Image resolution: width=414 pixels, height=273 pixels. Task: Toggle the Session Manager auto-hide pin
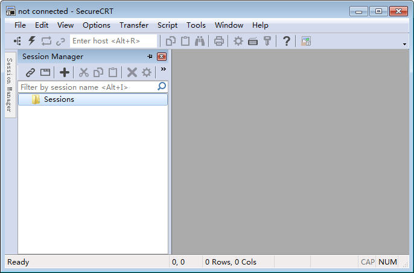click(150, 57)
